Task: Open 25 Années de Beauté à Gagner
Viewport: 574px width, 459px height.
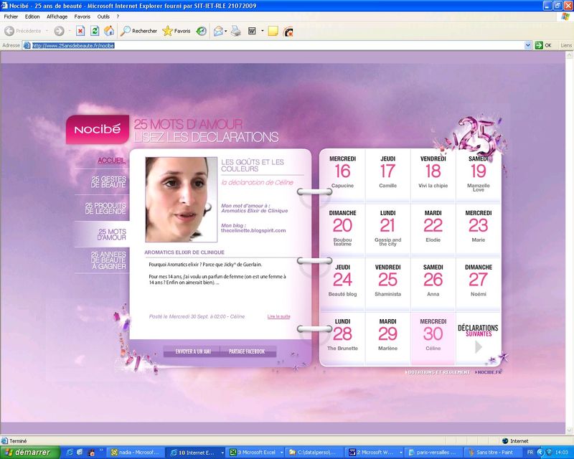Action: point(108,260)
